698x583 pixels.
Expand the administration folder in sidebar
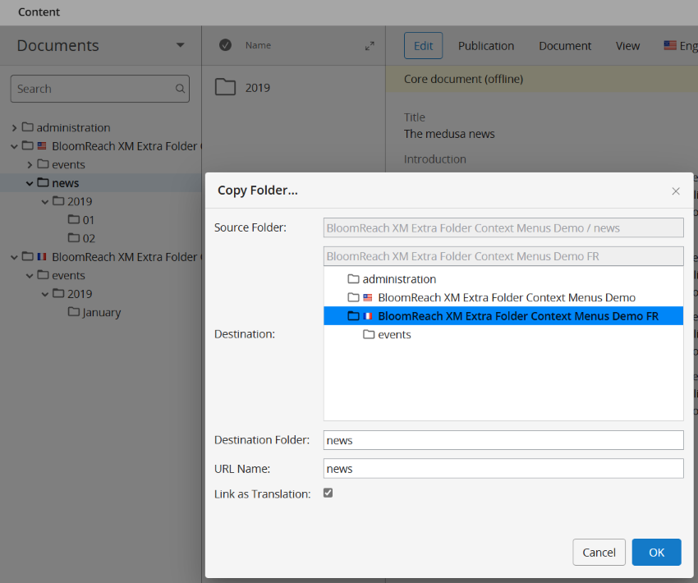pyautogui.click(x=14, y=128)
